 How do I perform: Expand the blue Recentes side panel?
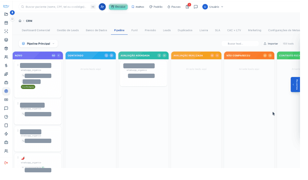point(295,84)
